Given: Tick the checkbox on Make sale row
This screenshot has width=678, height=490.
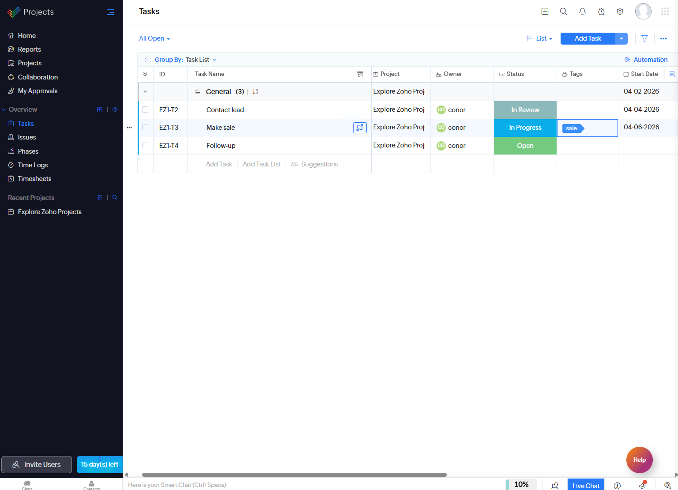Looking at the screenshot, I should (x=146, y=128).
